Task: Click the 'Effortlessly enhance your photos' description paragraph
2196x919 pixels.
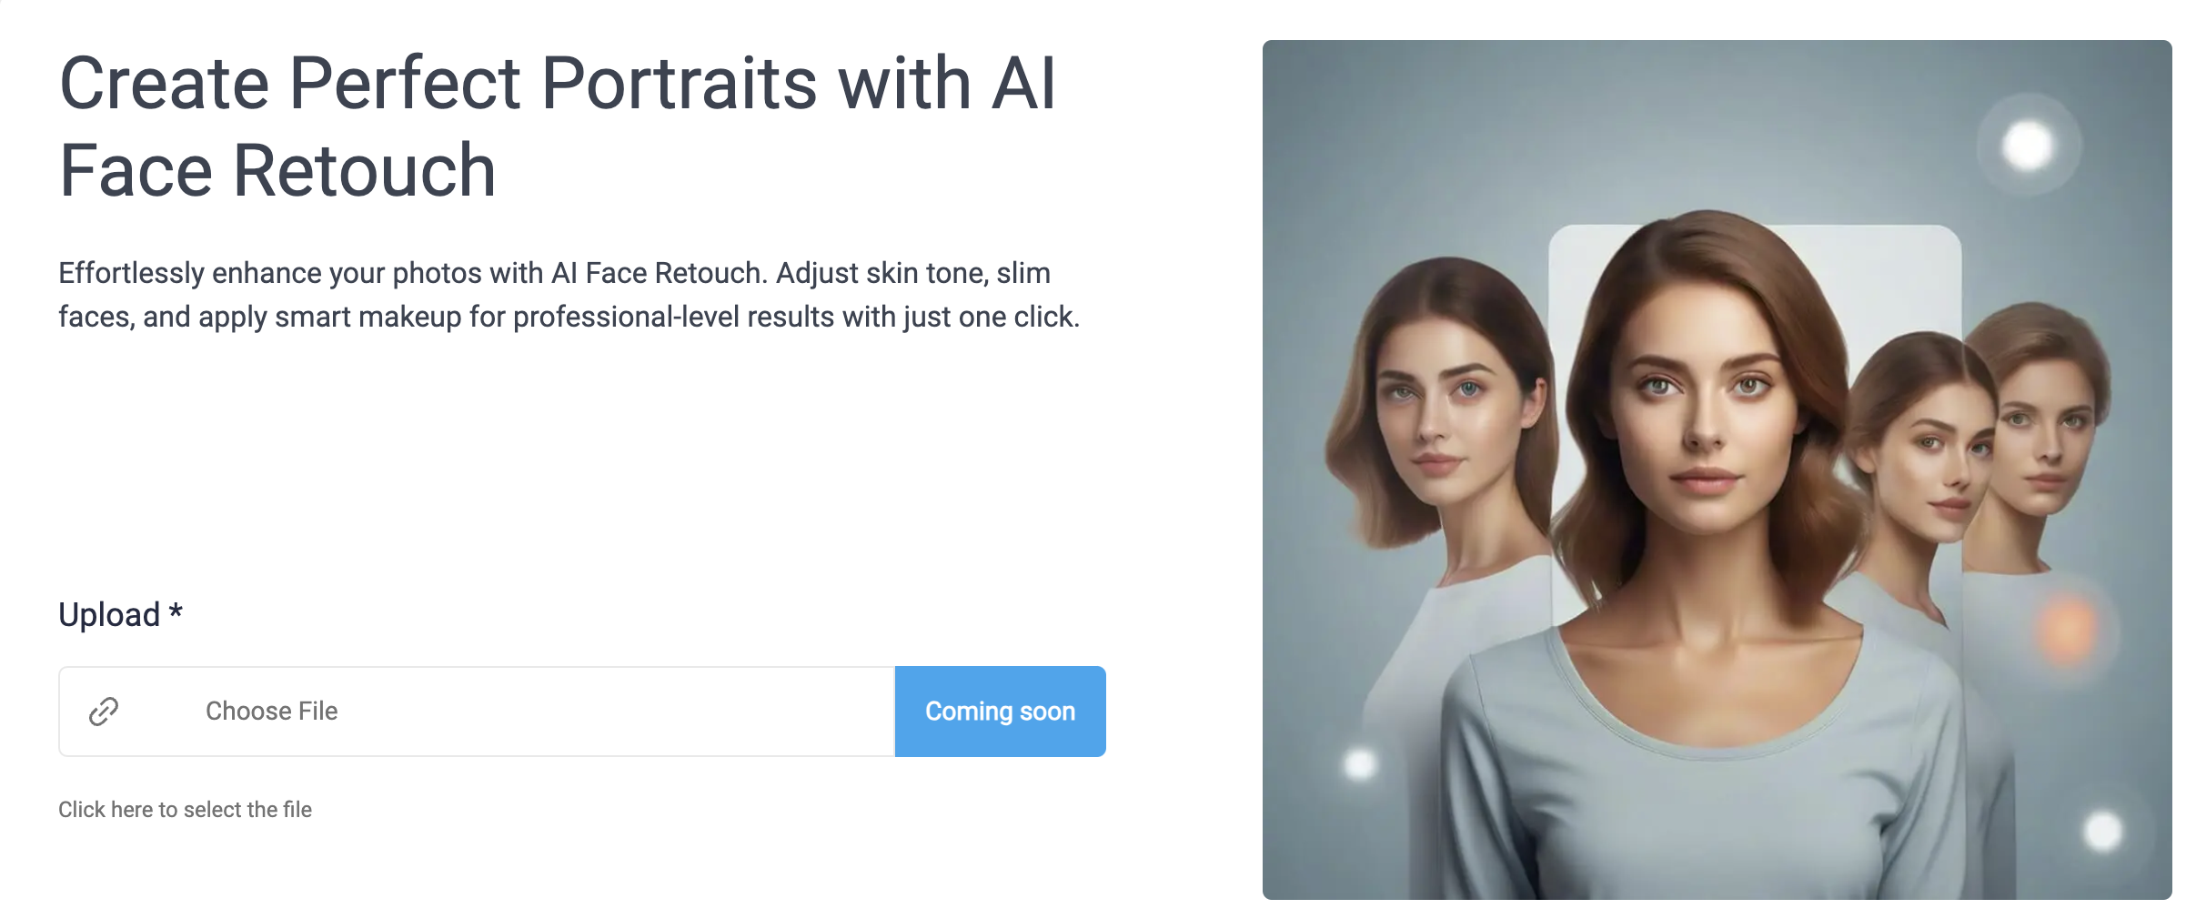Action: 569,295
